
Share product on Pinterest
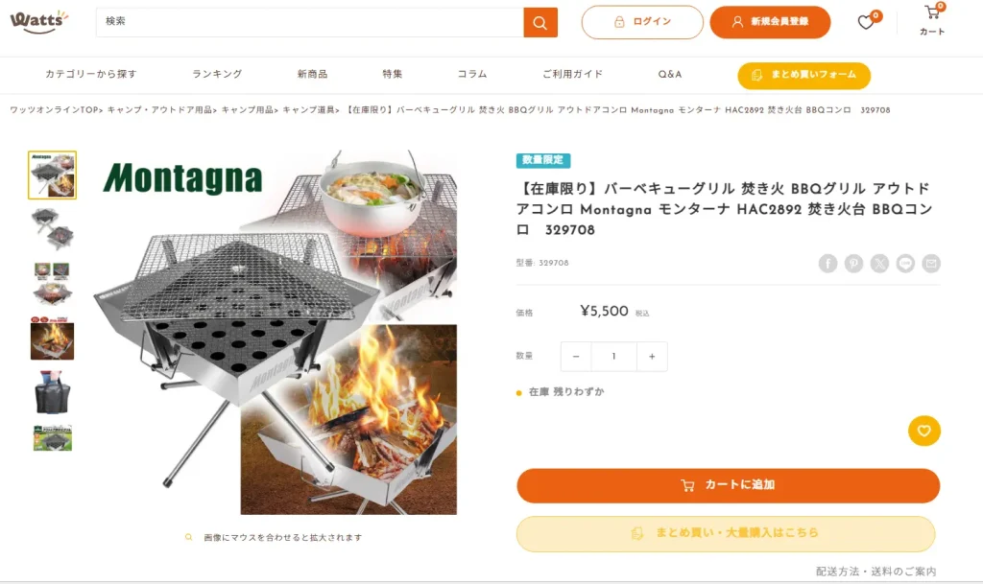(x=853, y=263)
